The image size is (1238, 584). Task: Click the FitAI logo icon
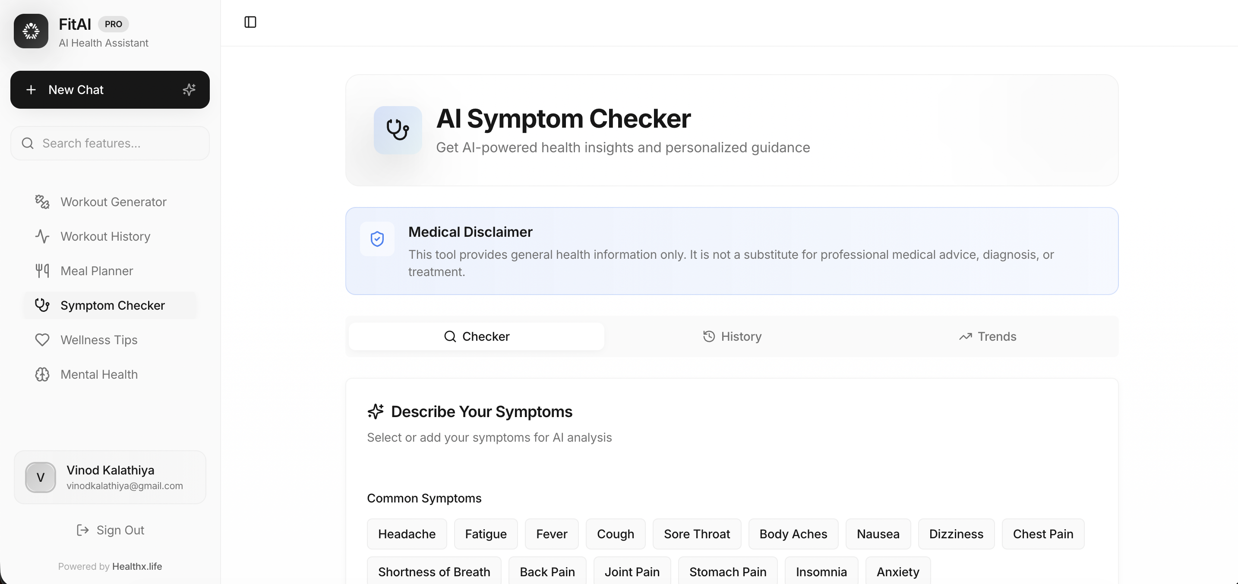point(31,31)
